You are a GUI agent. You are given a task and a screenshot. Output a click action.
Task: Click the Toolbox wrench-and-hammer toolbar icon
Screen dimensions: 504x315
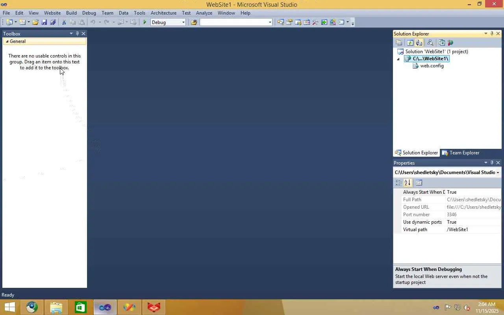[x=315, y=22]
